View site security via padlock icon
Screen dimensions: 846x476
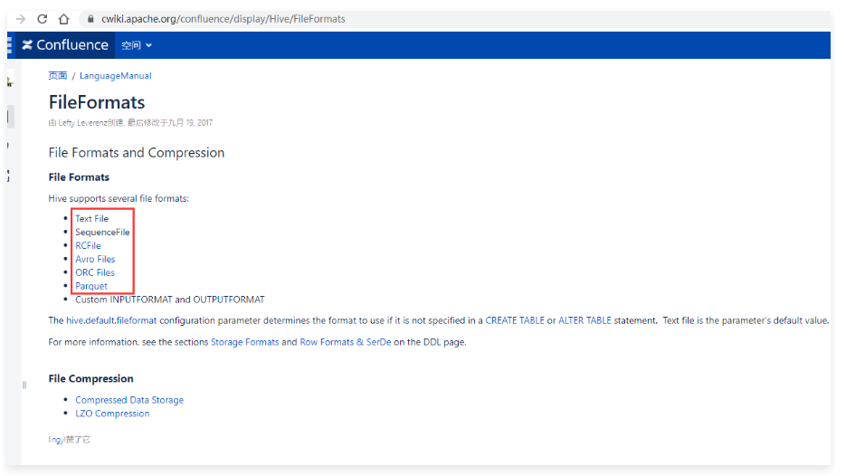point(90,19)
